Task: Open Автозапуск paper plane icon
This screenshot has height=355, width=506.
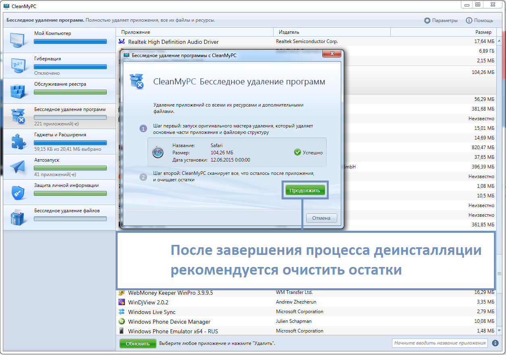Action: pyautogui.click(x=17, y=167)
